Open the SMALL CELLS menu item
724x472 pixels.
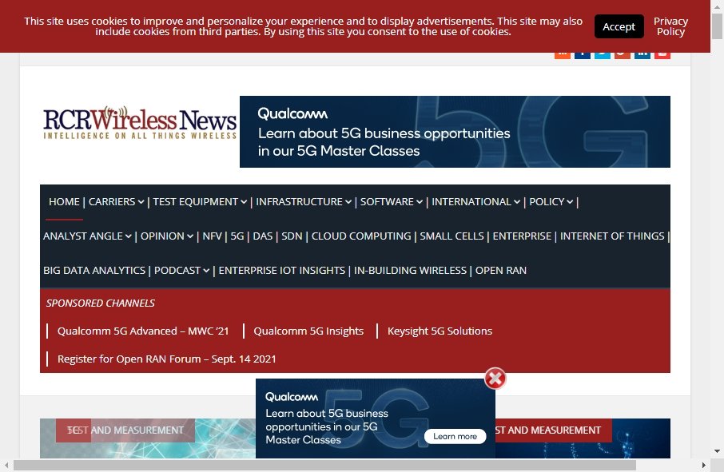[x=452, y=236]
